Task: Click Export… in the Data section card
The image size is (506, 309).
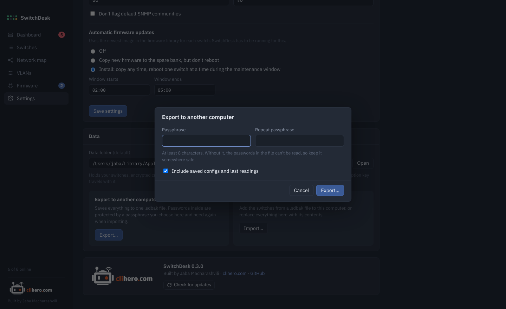Action: (109, 235)
